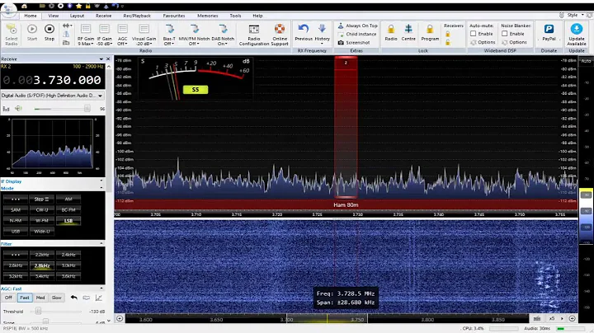Go to Previous RX frequency
The height and width of the screenshot is (333, 594).
[x=304, y=32]
